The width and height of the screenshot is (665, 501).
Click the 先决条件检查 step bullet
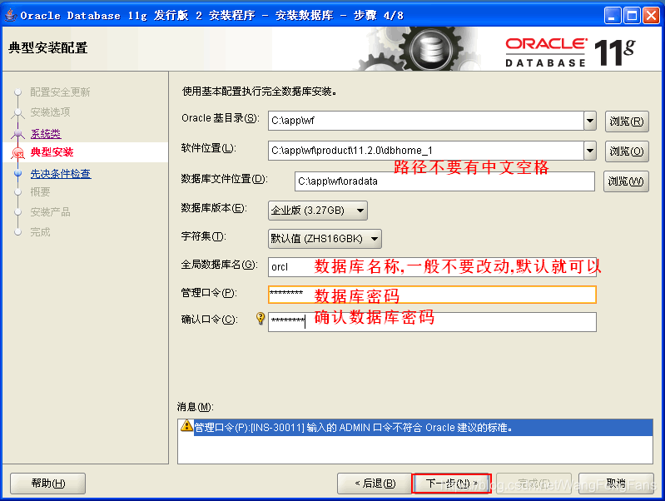(x=17, y=173)
